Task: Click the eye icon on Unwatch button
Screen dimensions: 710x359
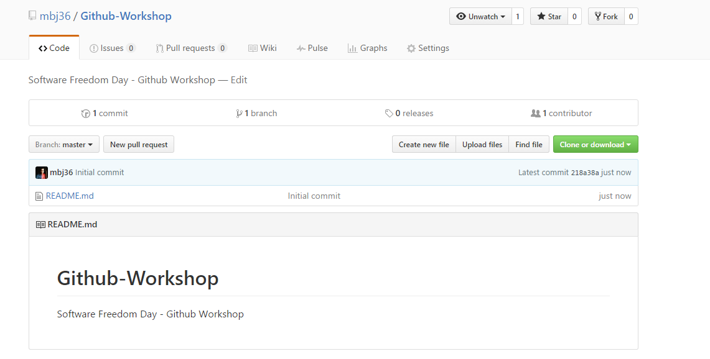Action: tap(461, 16)
